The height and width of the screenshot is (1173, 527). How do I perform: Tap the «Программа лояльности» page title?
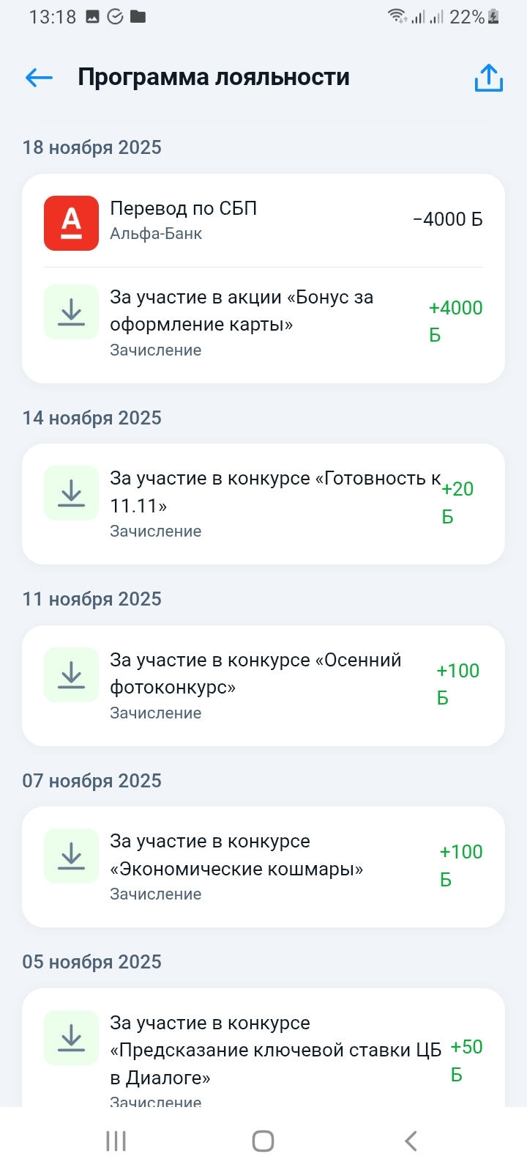(x=214, y=77)
